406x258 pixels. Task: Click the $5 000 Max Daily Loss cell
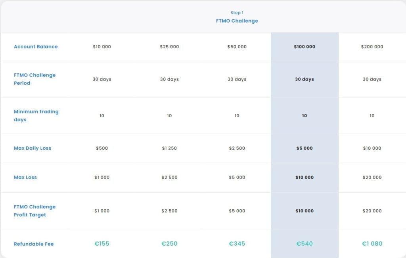click(304, 148)
